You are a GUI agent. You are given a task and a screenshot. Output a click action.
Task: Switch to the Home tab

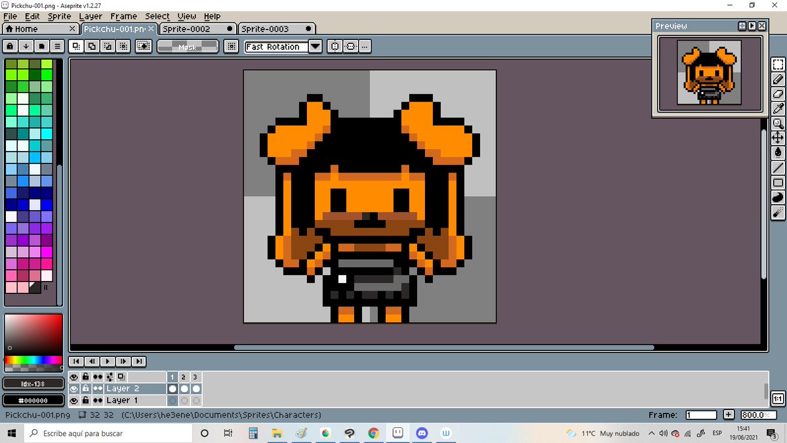click(41, 29)
